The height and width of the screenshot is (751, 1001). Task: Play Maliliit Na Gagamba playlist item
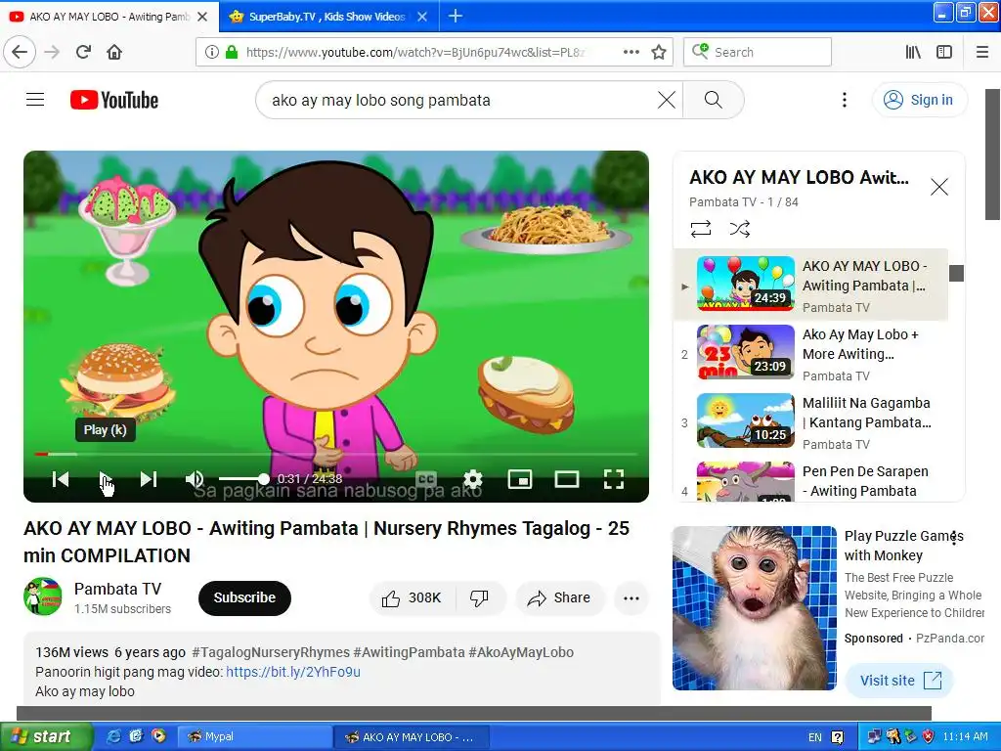(x=810, y=420)
